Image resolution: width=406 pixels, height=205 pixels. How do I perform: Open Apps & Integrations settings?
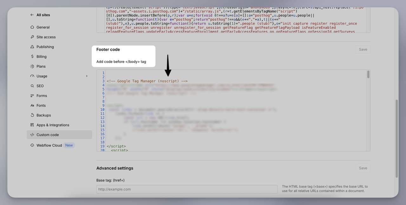(x=59, y=125)
